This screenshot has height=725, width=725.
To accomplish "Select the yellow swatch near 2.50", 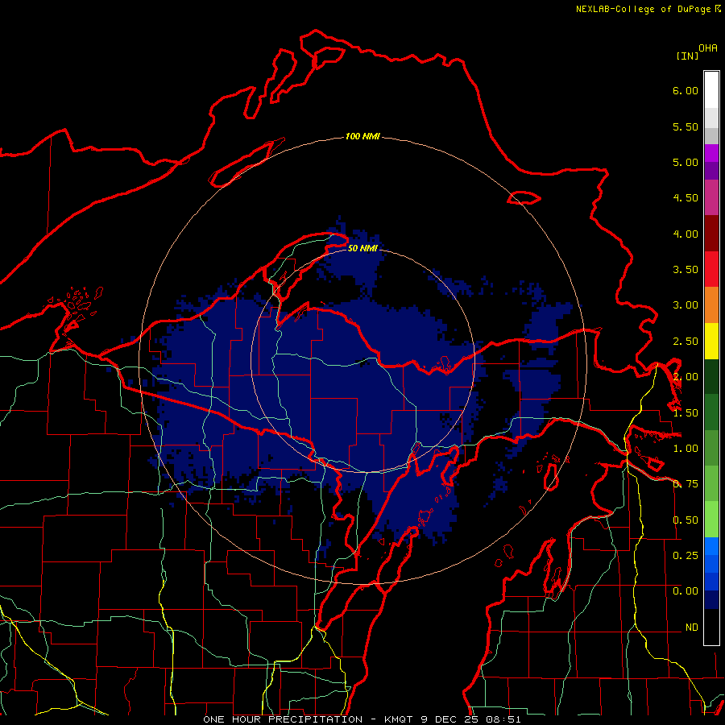I will [x=711, y=341].
